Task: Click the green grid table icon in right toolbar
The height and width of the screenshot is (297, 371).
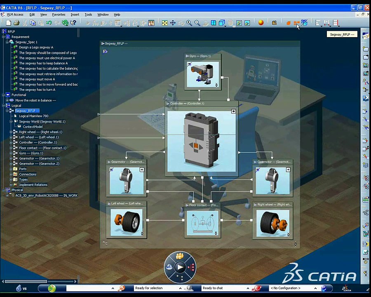Action: click(x=366, y=200)
